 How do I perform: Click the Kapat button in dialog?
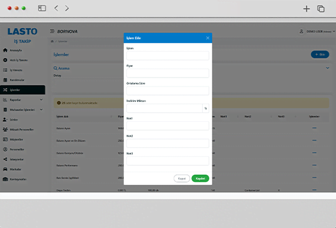pyautogui.click(x=182, y=178)
